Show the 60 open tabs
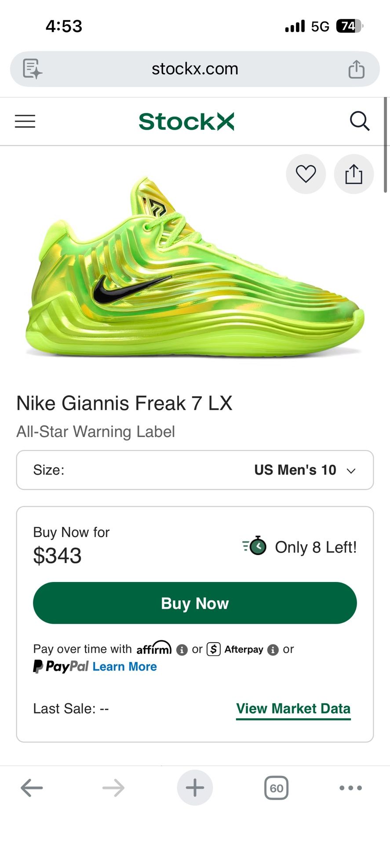The width and height of the screenshot is (390, 844). tap(276, 788)
